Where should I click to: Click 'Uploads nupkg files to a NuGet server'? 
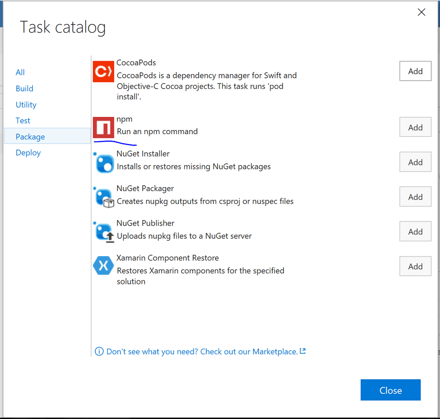184,236
